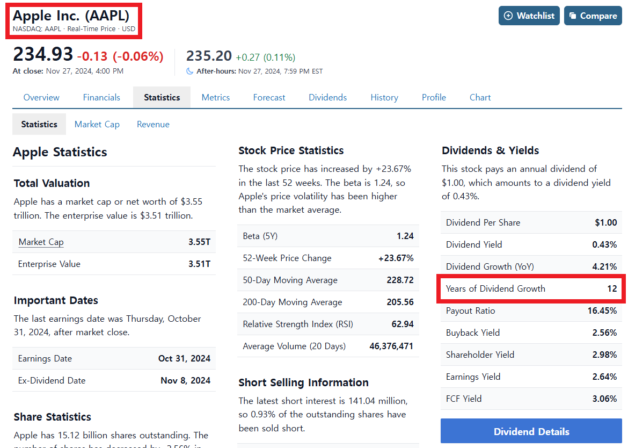Click the Oct 31, 2024 value
Image resolution: width=628 pixels, height=448 pixels.
tap(184, 359)
